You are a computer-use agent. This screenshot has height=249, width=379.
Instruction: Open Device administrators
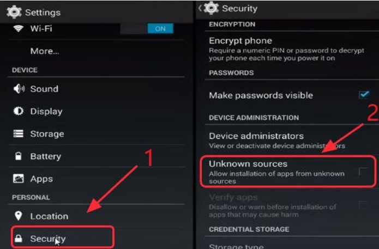point(256,136)
